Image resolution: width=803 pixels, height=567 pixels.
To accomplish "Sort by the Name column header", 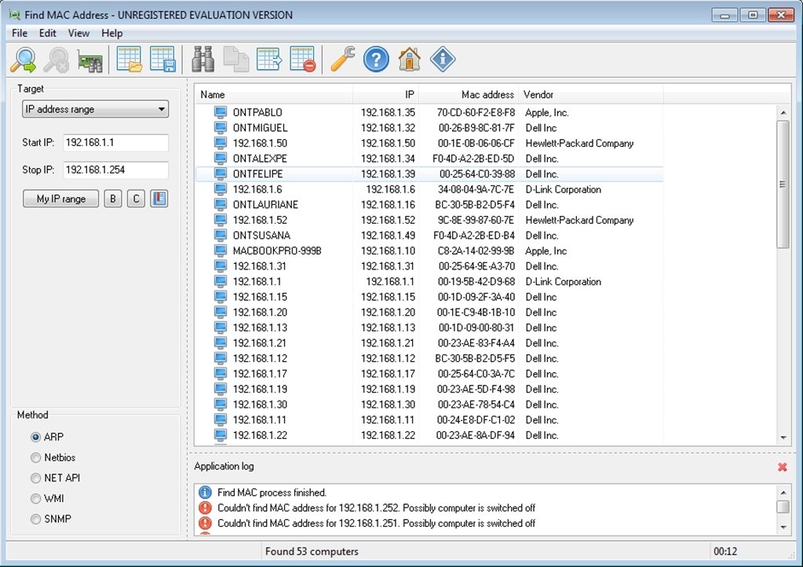I will click(273, 95).
